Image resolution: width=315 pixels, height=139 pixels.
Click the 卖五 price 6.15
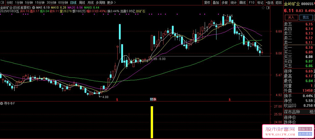coord(309,24)
